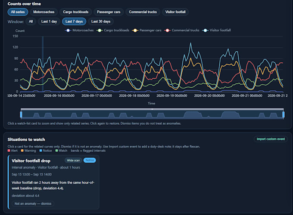Toggle Motorcoaches legend marker in chart
The image size is (293, 215).
(68, 31)
